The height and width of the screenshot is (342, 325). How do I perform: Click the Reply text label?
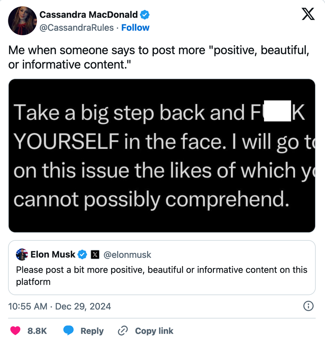(x=92, y=331)
